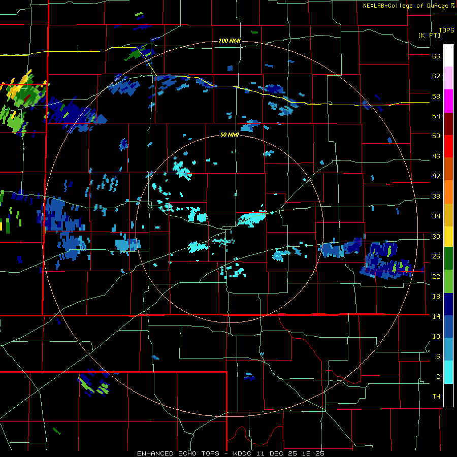The image size is (457, 457).
Task: Click the dark green 30 kft legend swatch
Action: [x=448, y=258]
